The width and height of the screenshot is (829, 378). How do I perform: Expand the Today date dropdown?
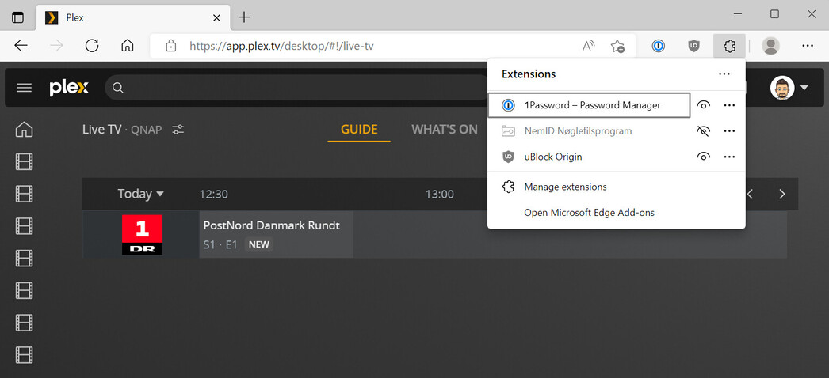[x=140, y=194]
